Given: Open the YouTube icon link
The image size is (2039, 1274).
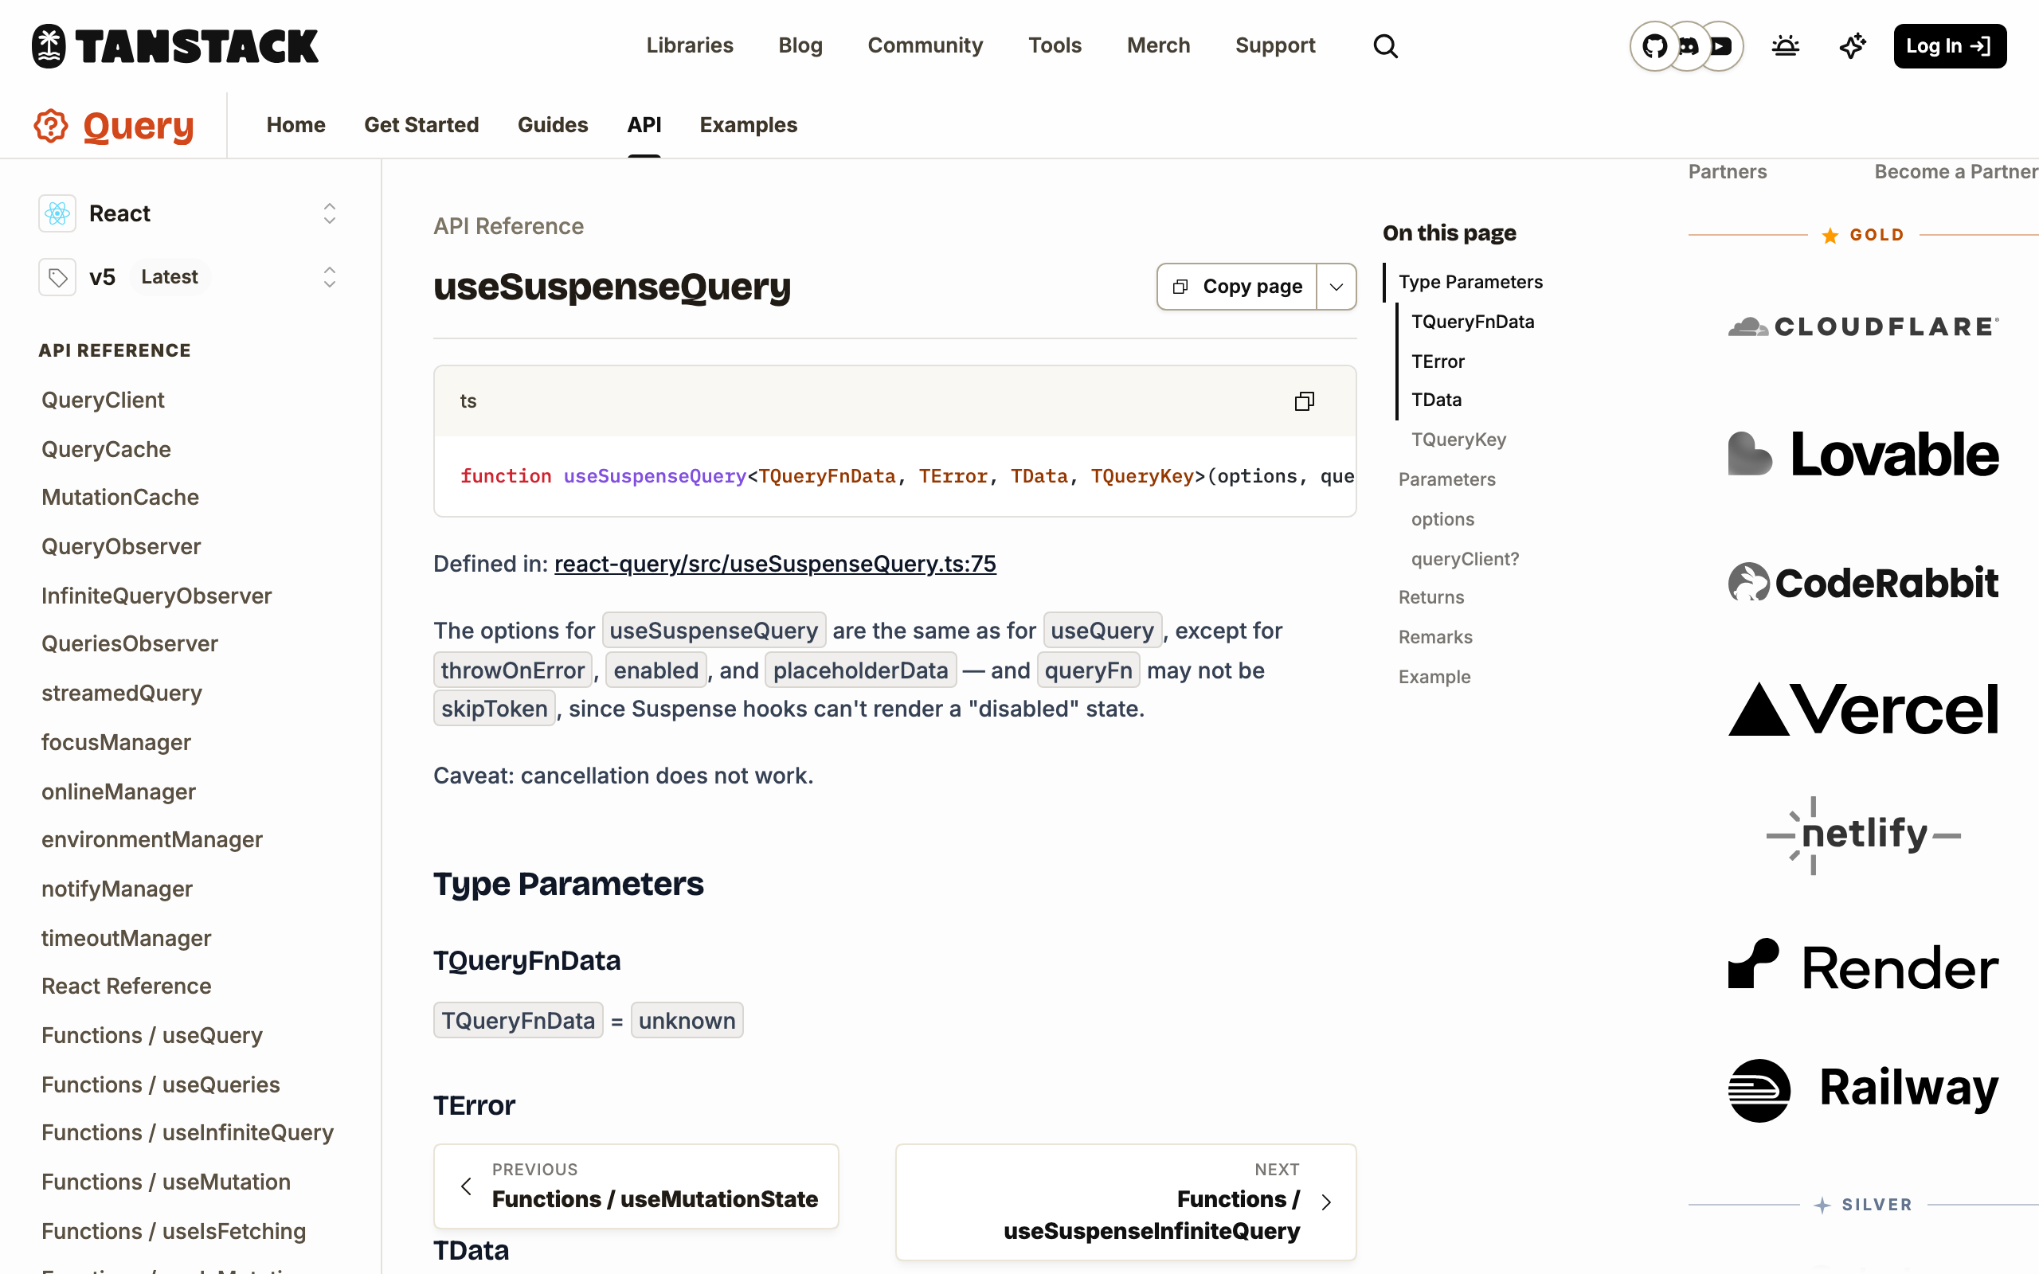Looking at the screenshot, I should tap(1721, 45).
